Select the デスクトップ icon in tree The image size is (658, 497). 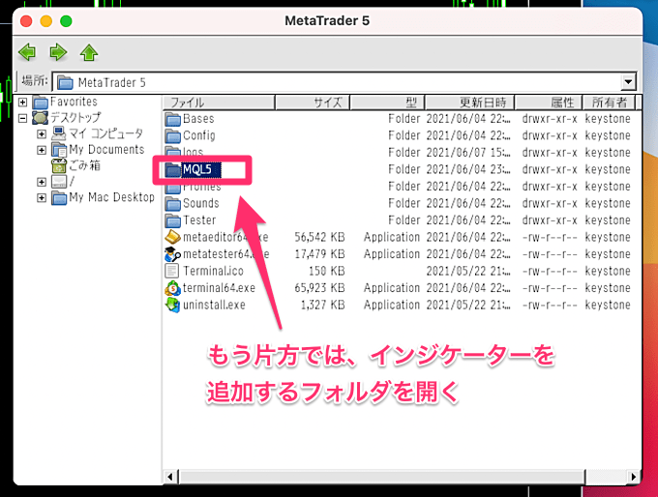click(41, 118)
